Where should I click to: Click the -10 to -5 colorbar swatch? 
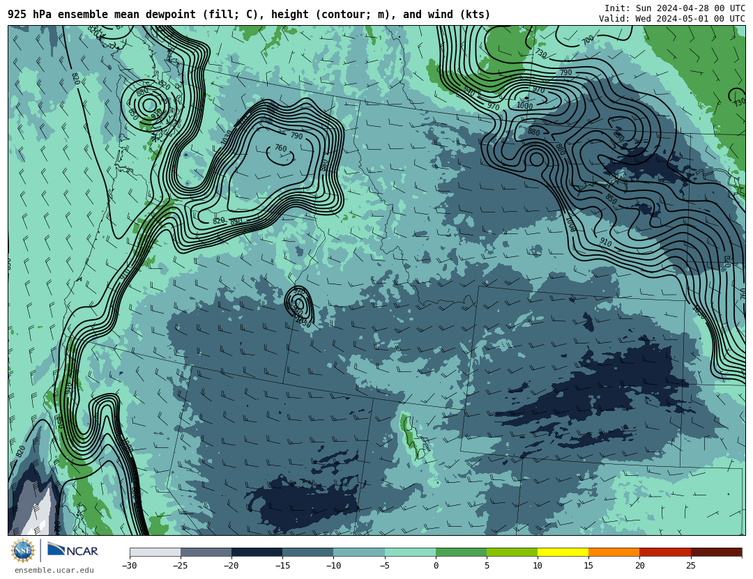pos(359,552)
